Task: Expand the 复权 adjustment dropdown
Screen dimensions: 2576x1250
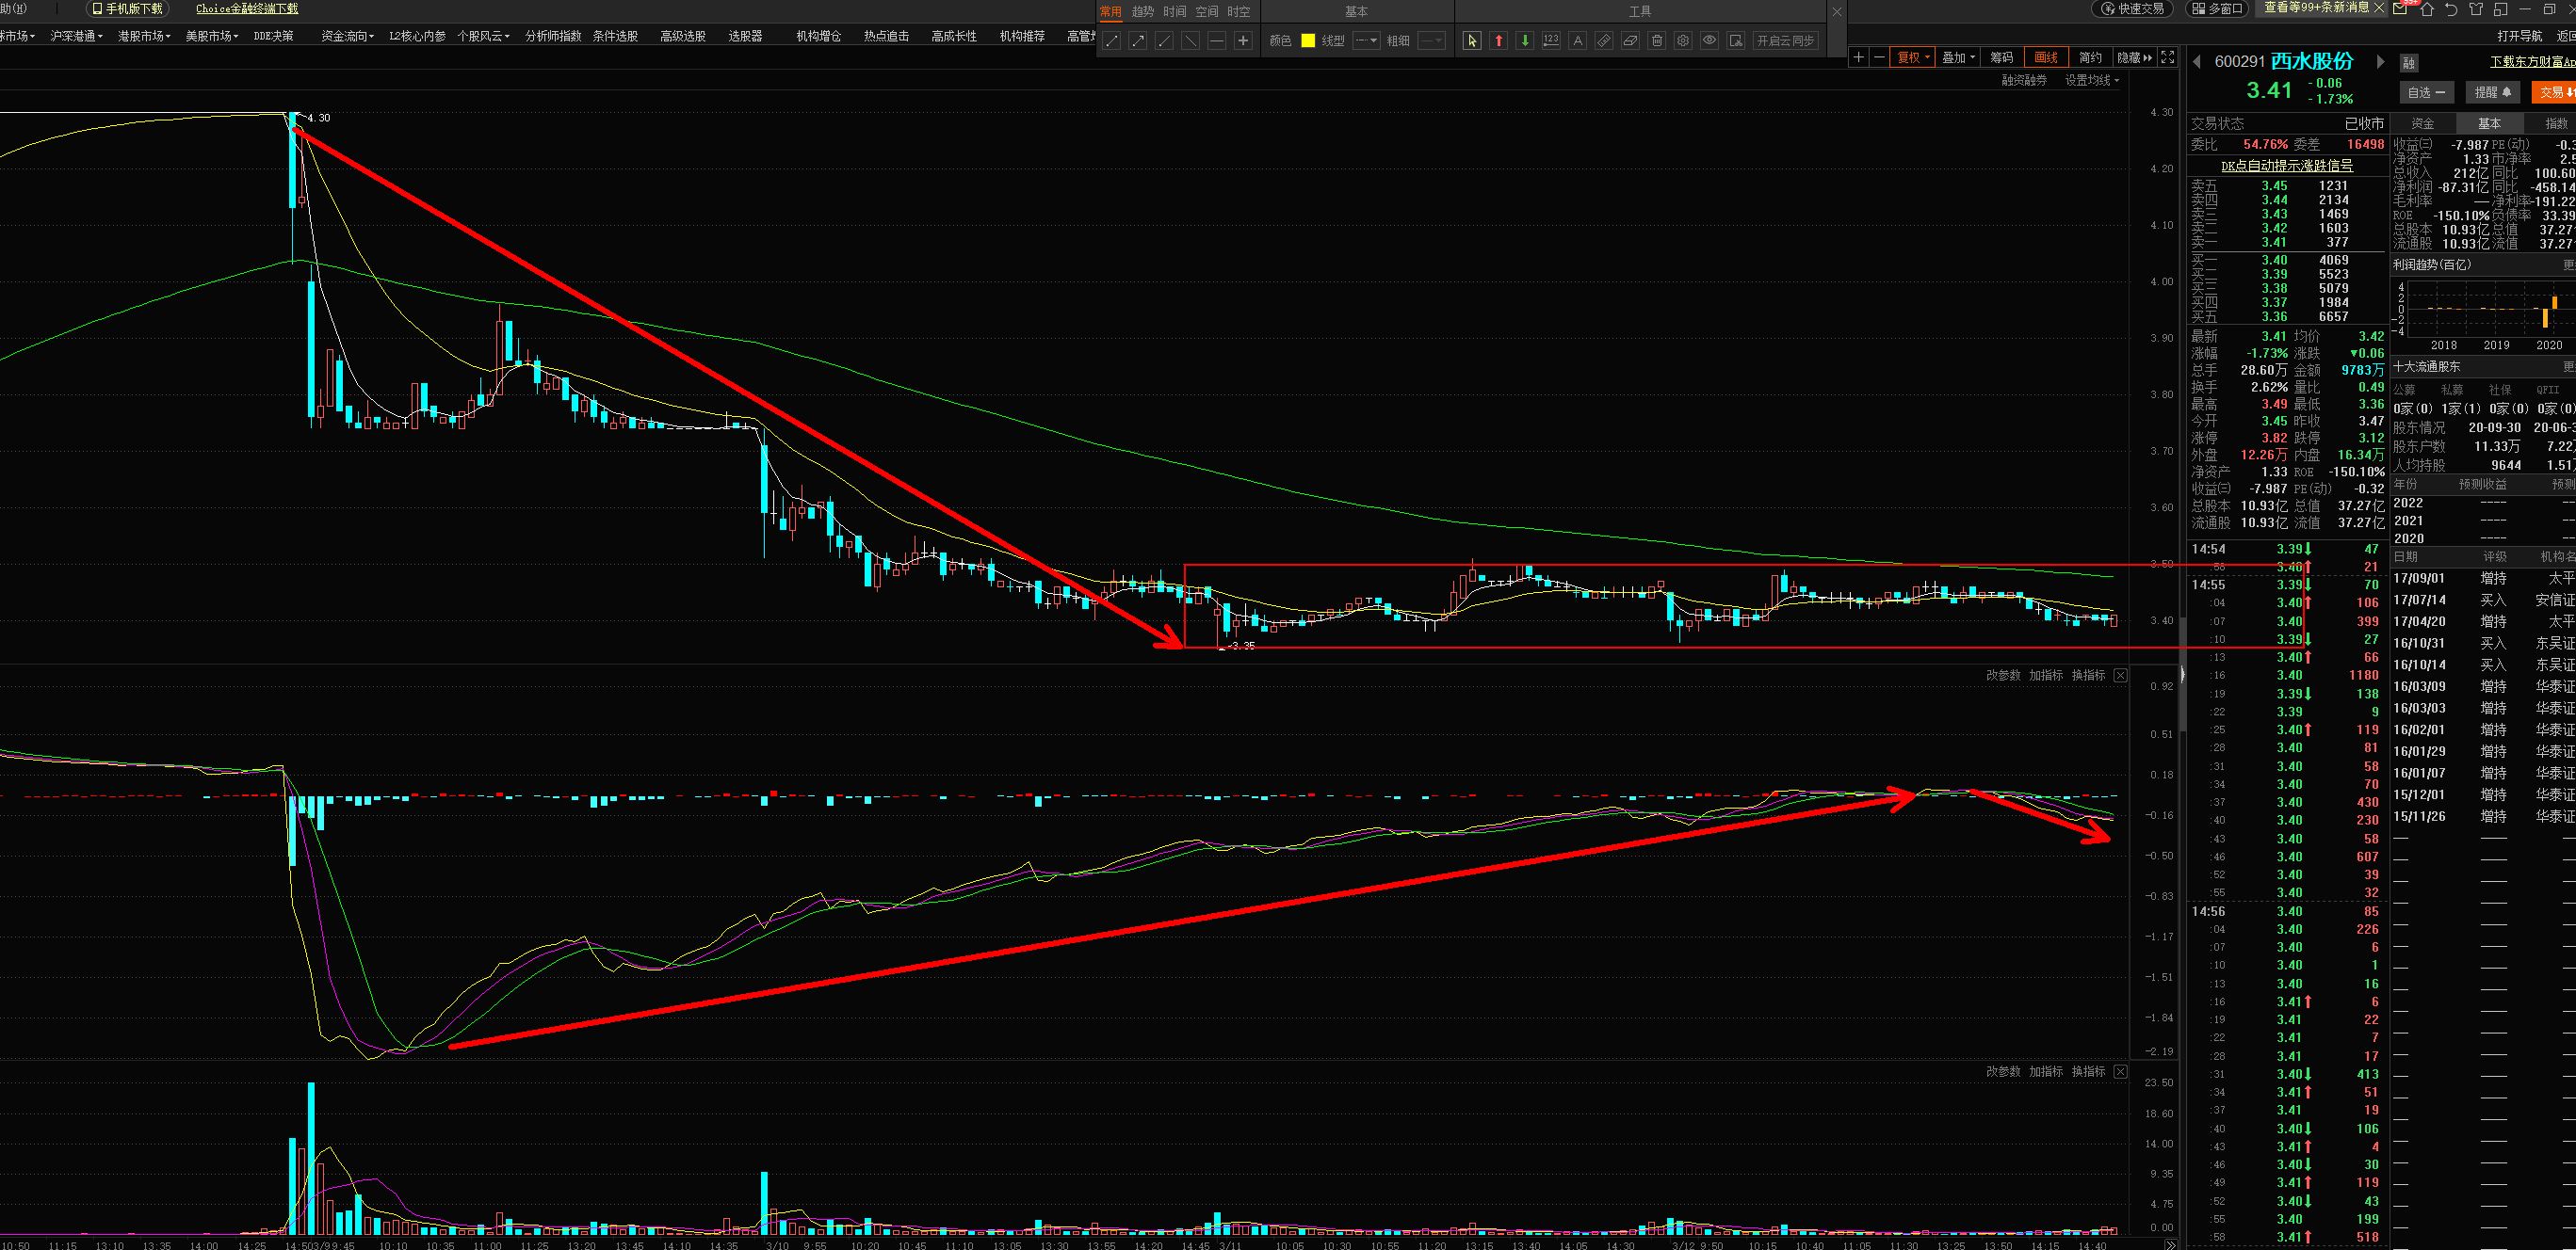Action: (1914, 58)
